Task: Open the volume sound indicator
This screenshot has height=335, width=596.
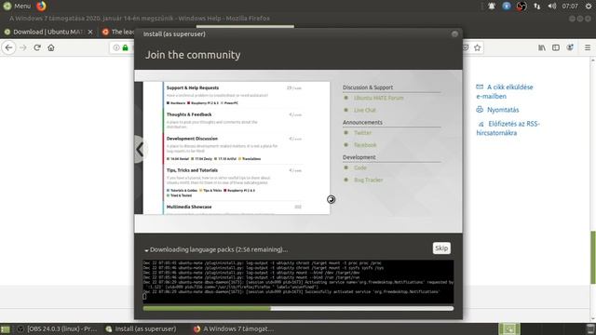Action: pyautogui.click(x=552, y=7)
